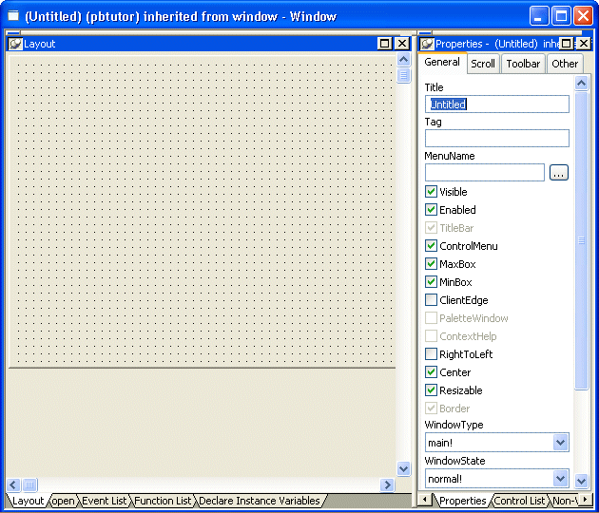The height and width of the screenshot is (513, 599).
Task: Click the left tab-scroll arrow under Properties
Action: pyautogui.click(x=424, y=500)
